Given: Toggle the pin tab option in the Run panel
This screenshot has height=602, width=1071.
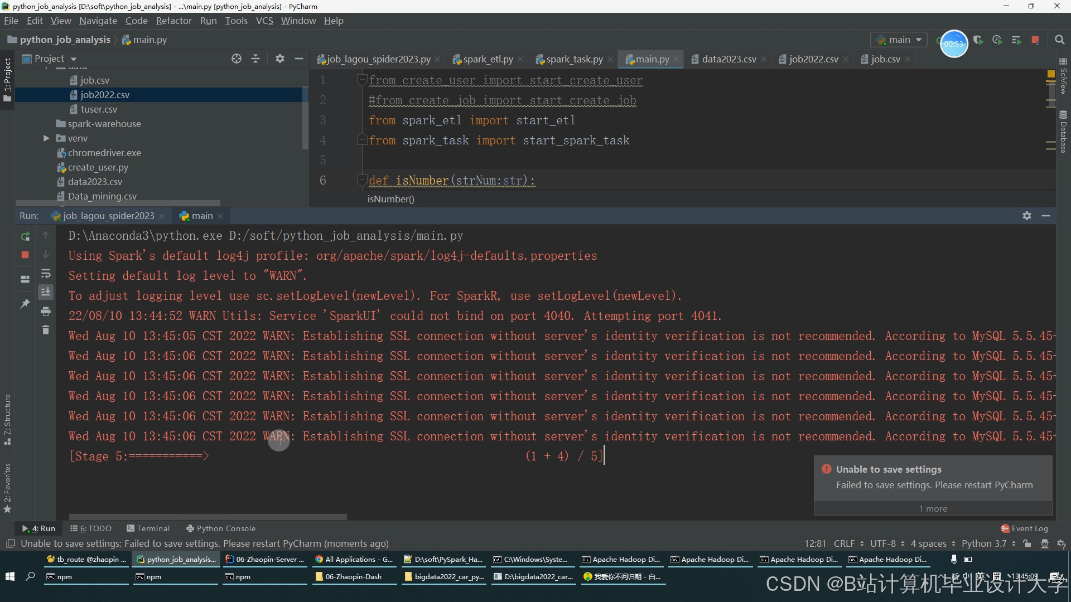Looking at the screenshot, I should [25, 304].
